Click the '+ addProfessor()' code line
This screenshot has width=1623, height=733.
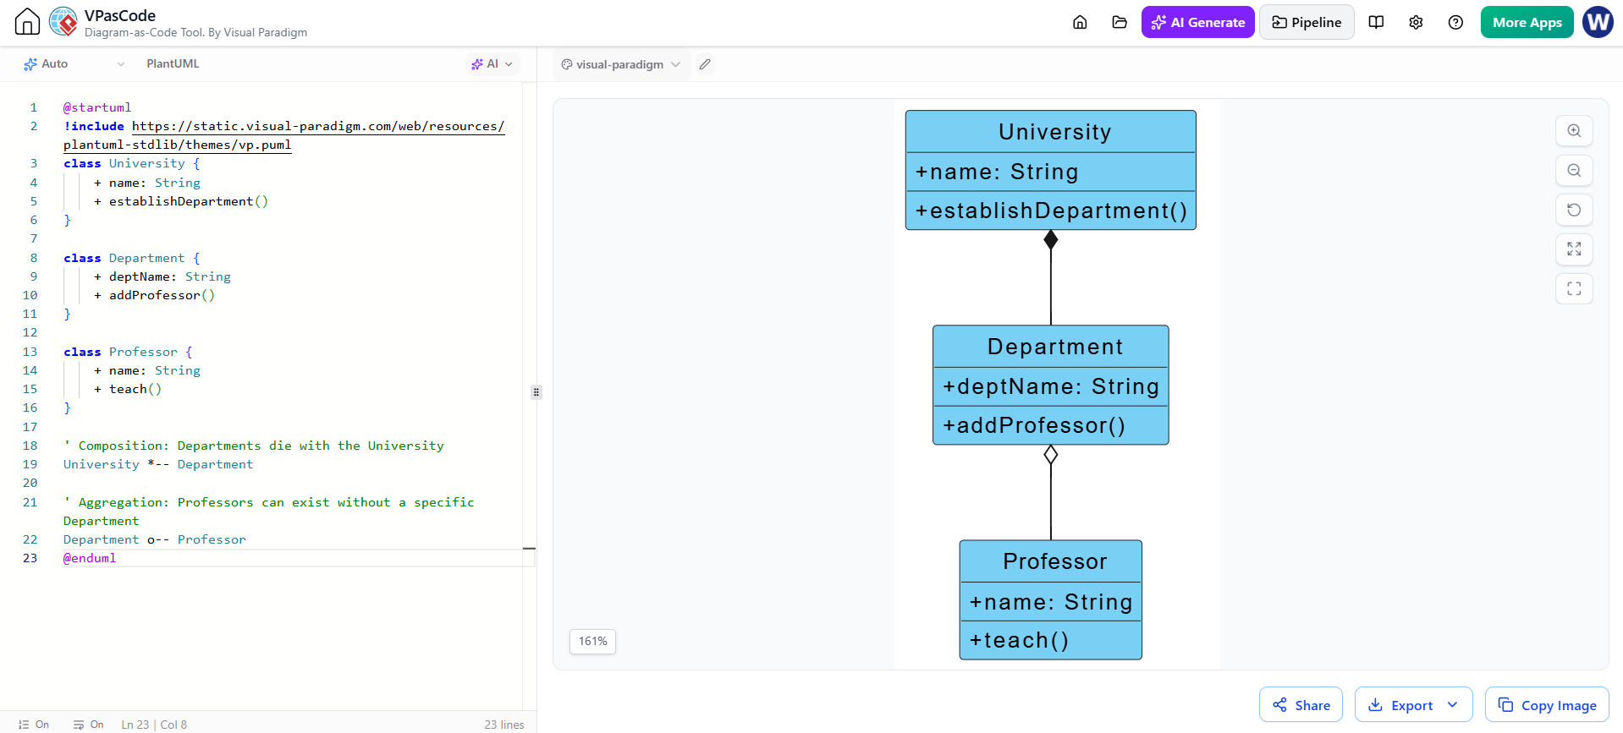click(154, 295)
